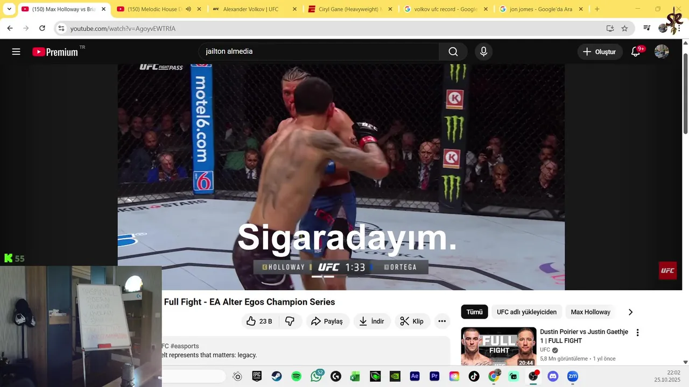Click the İndir download button
689x387 pixels.
point(372,321)
